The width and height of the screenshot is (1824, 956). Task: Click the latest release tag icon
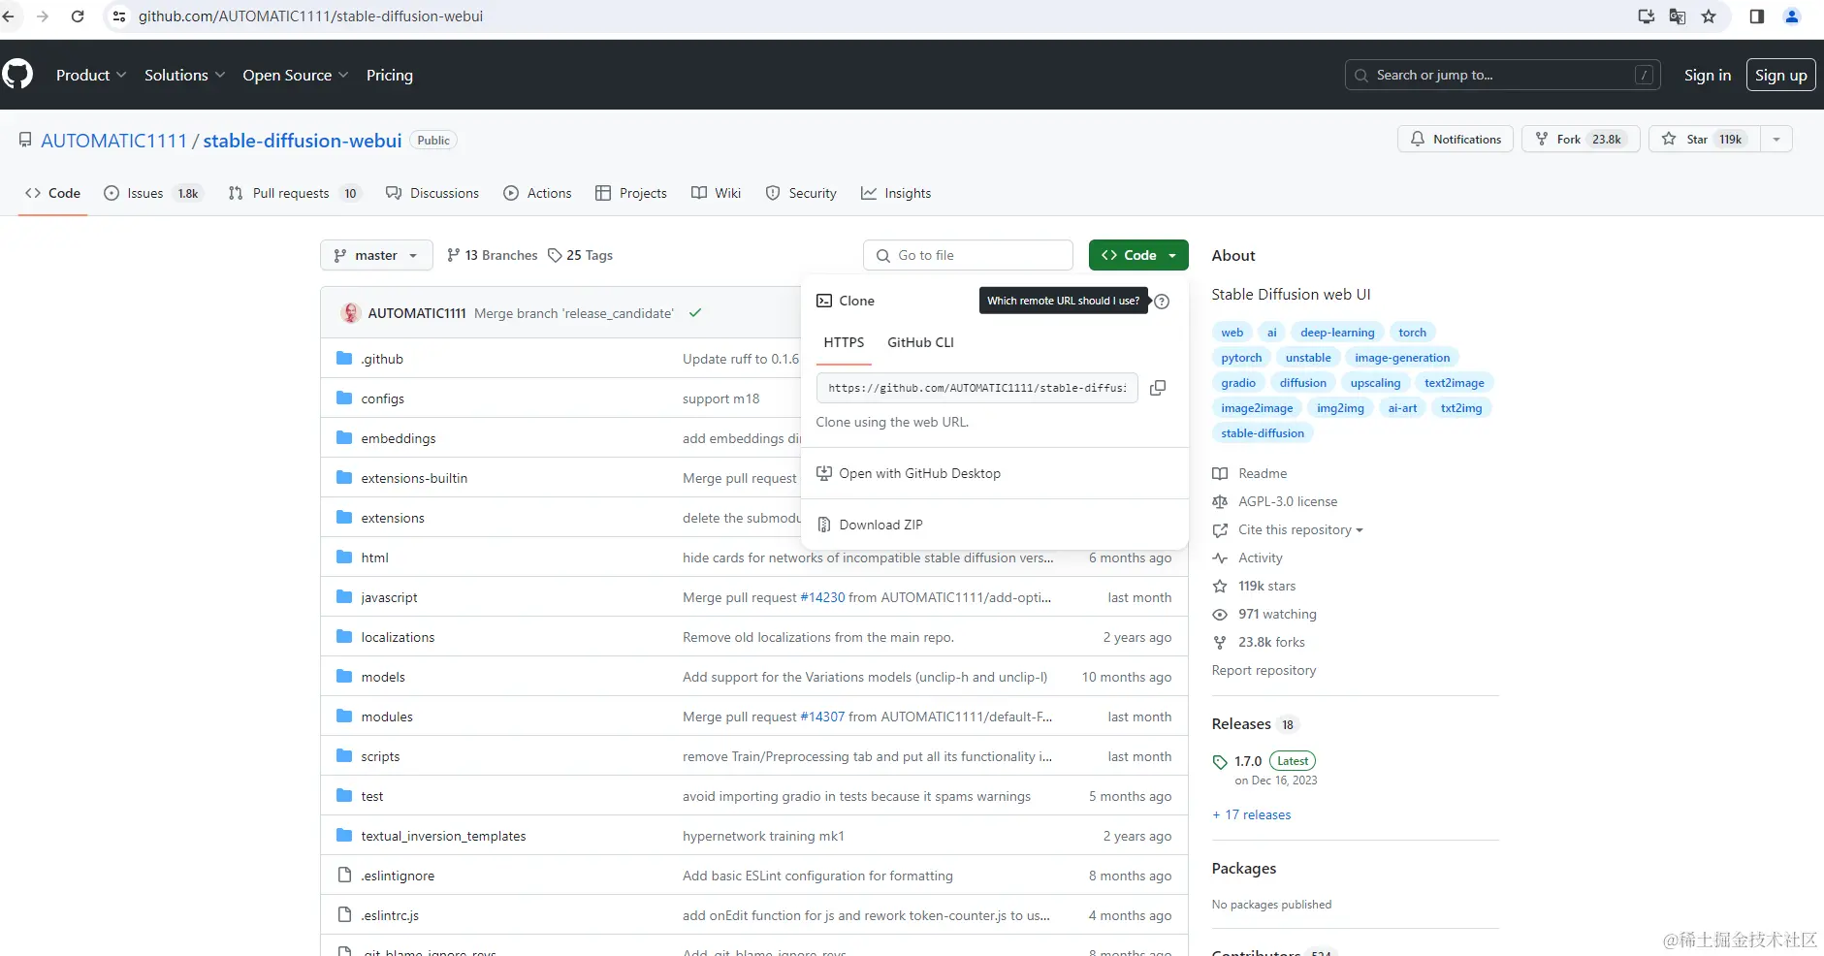(1220, 762)
